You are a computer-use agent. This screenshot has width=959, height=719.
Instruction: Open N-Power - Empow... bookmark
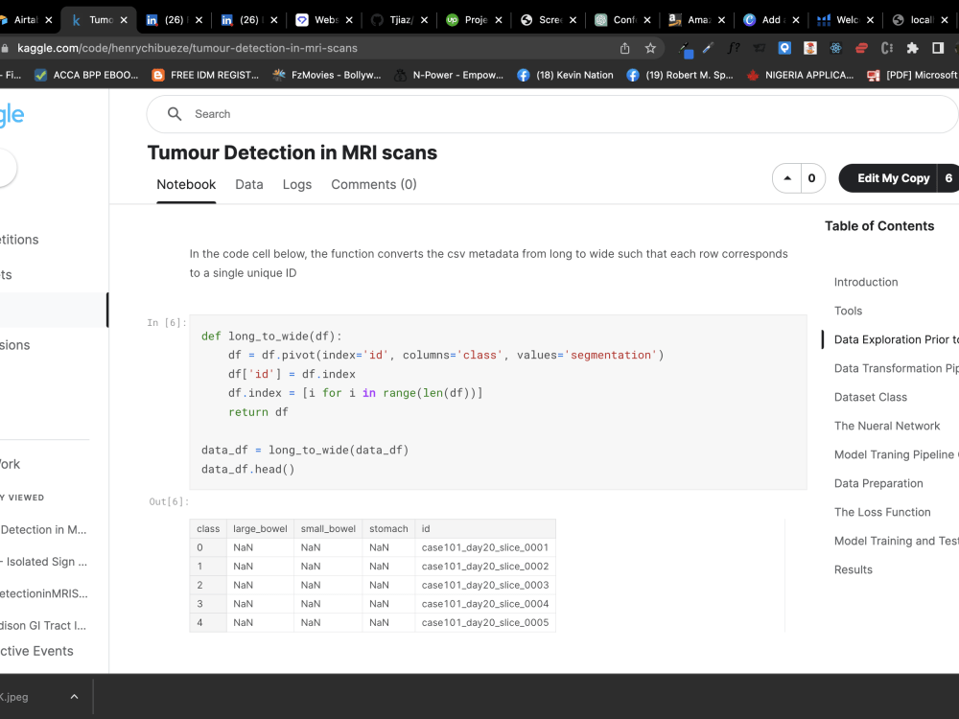(x=449, y=75)
